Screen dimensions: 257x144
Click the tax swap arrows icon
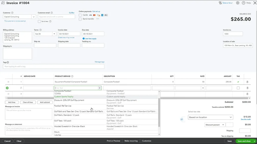point(182,119)
